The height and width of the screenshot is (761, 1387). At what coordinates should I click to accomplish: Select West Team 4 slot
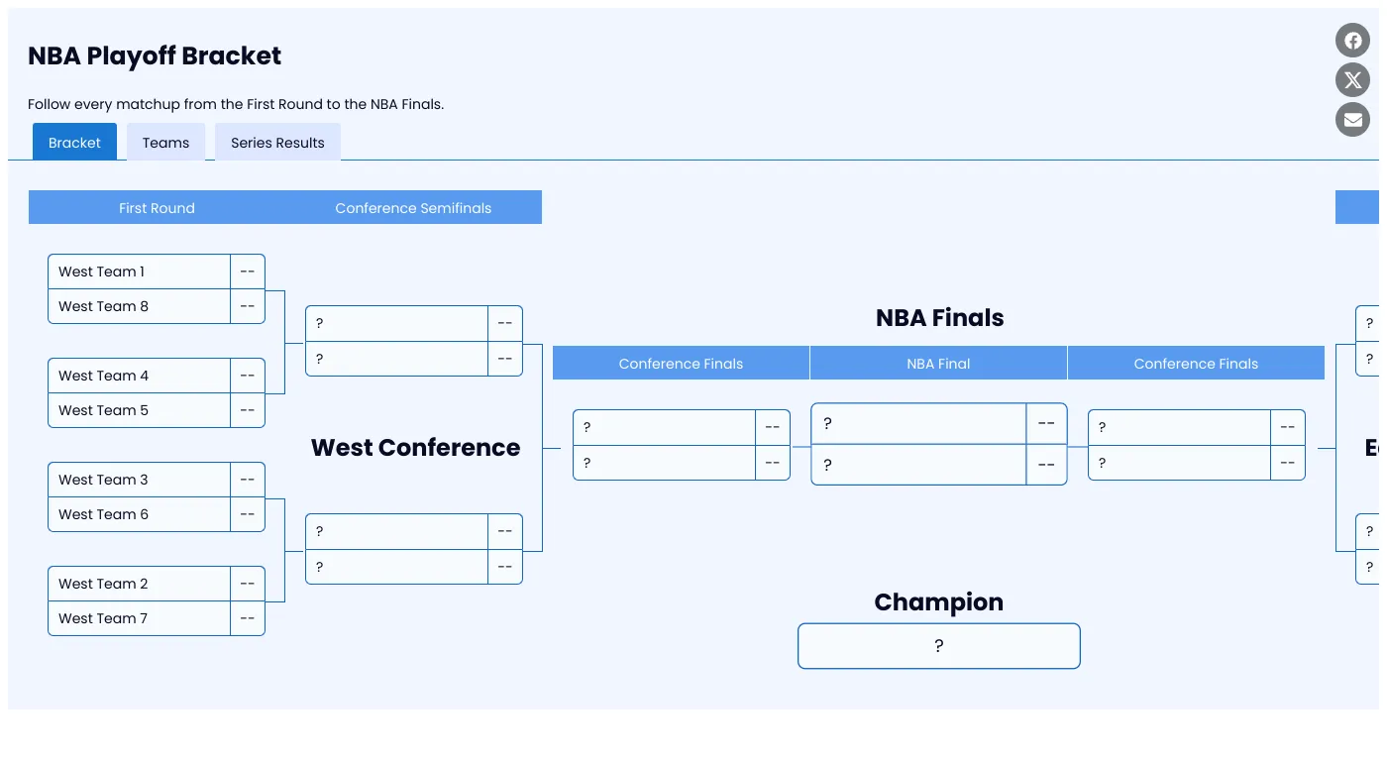coord(139,376)
